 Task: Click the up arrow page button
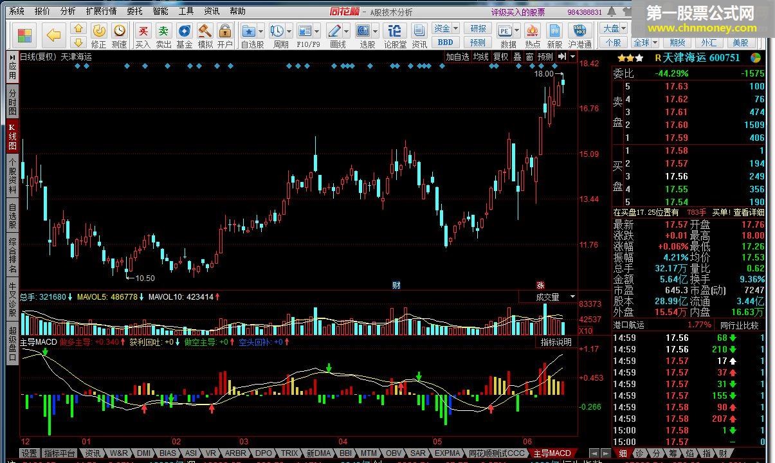[78, 28]
